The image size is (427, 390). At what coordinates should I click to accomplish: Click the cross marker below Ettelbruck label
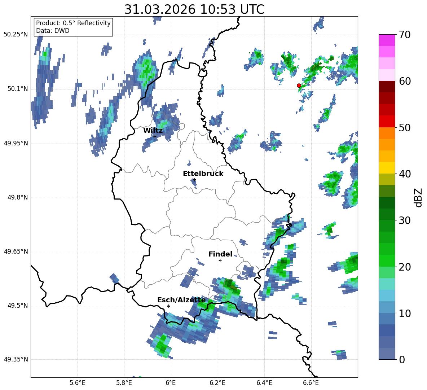(194, 180)
